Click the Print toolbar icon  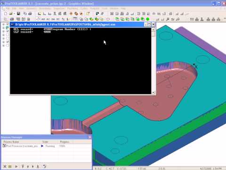(30, 14)
